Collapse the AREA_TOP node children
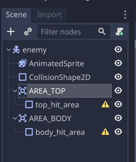The width and height of the screenshot is (136, 162). (x=15, y=91)
